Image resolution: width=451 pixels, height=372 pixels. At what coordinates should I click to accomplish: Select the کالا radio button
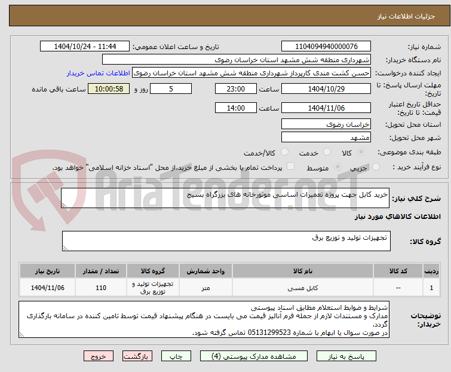coord(361,152)
